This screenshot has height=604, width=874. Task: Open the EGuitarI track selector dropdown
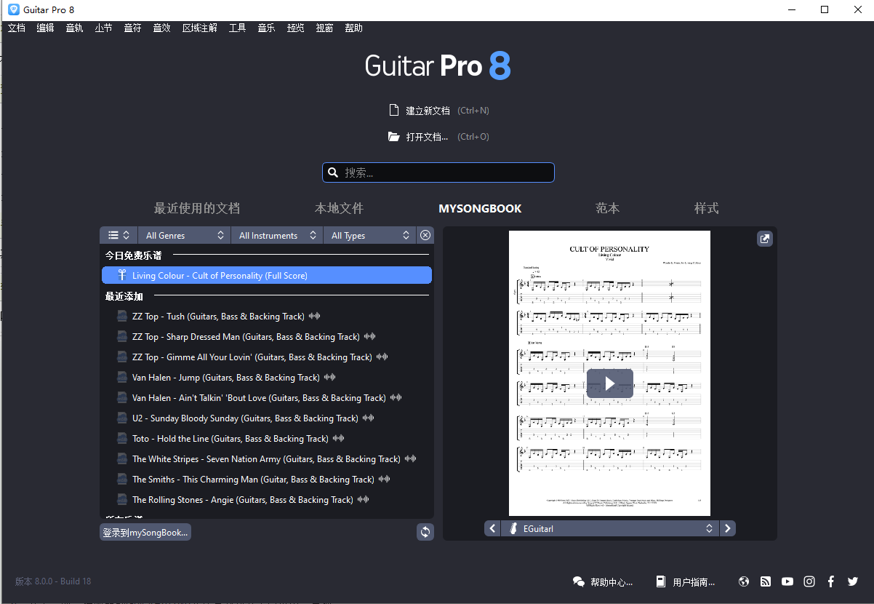coord(609,528)
